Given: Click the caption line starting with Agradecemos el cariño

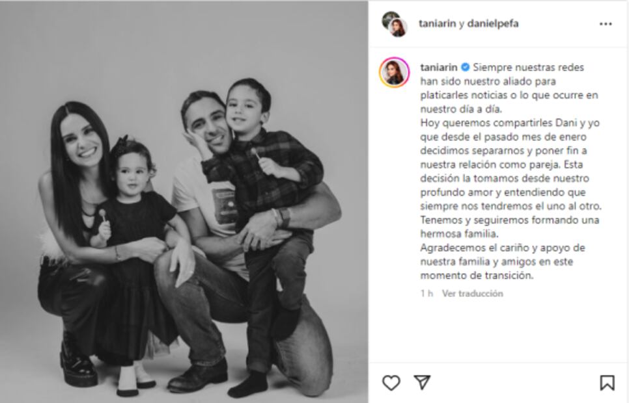Looking at the screenshot, I should (x=503, y=248).
